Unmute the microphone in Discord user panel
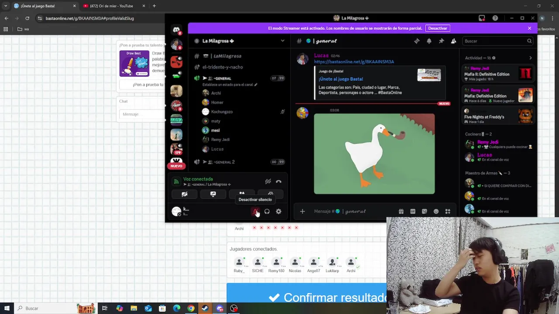 point(255,212)
